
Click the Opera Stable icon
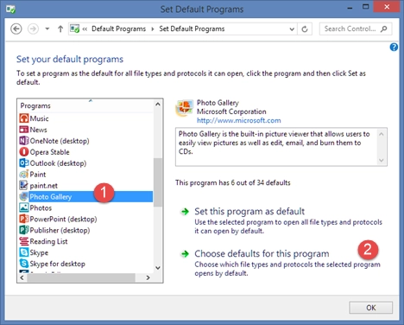click(x=24, y=152)
